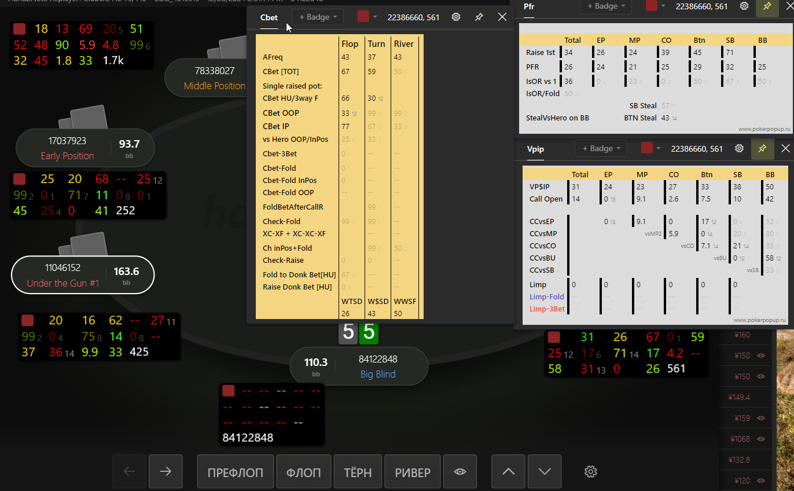
Task: Open settings gear in Cbet popup
Action: coord(456,17)
